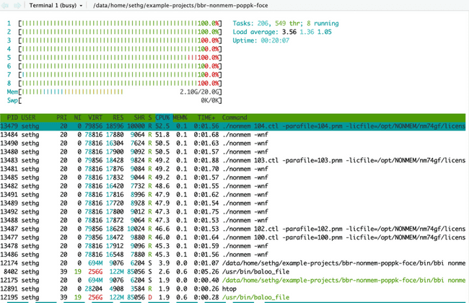Click the next terminal forward arrow
Viewport: 469px width, 303px height.
click(17, 5)
